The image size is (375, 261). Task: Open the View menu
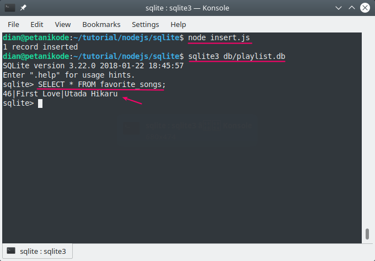pos(63,24)
